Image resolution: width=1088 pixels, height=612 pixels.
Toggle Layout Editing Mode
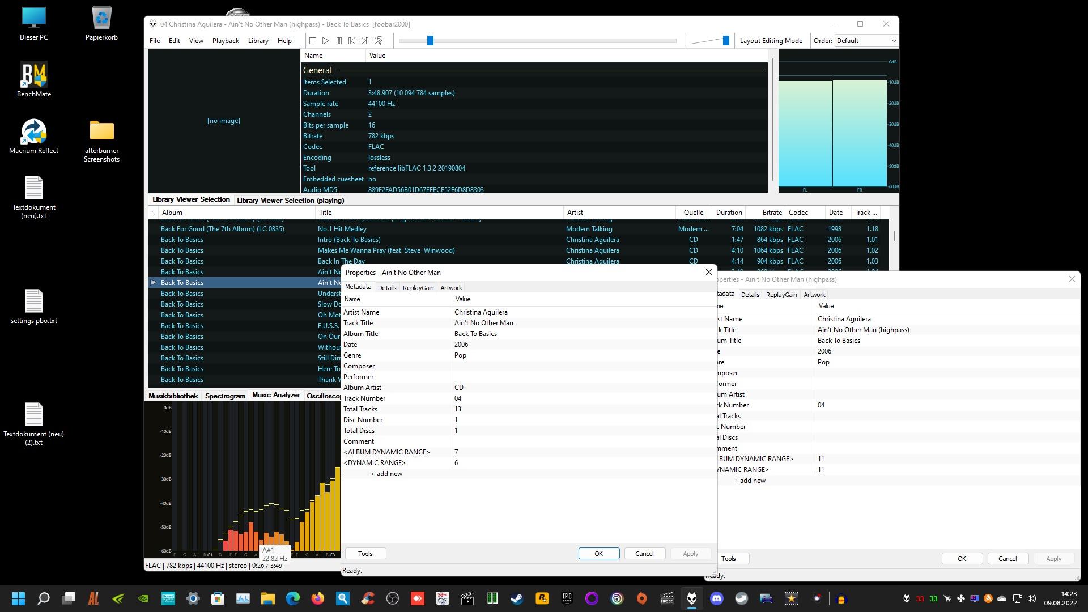coord(771,41)
